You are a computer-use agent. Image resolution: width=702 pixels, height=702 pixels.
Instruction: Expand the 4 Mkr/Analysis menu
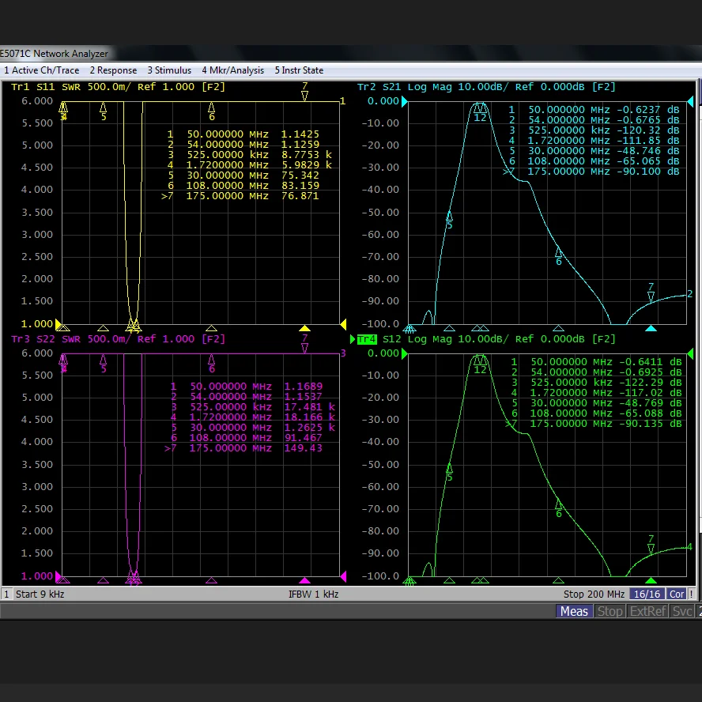click(232, 70)
